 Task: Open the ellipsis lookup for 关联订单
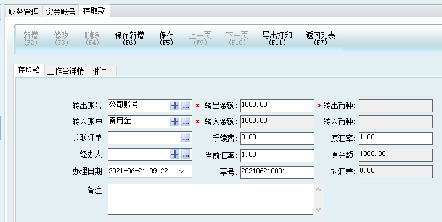[x=186, y=138]
